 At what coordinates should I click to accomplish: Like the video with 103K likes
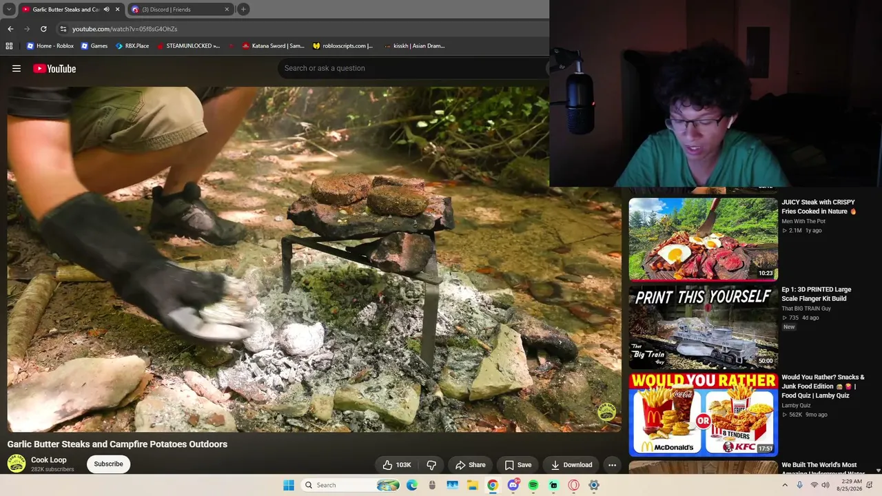coord(396,465)
